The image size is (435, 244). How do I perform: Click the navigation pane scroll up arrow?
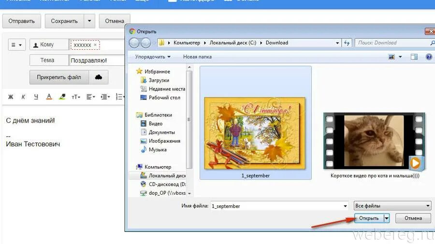[189, 67]
